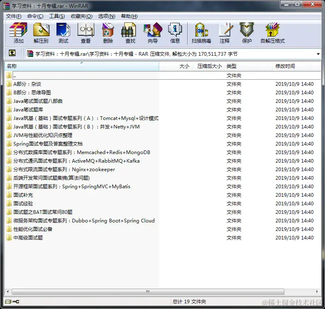This screenshot has width=325, height=309.
Task: Click the horizontal scrollbar thumb
Action: 148,292
